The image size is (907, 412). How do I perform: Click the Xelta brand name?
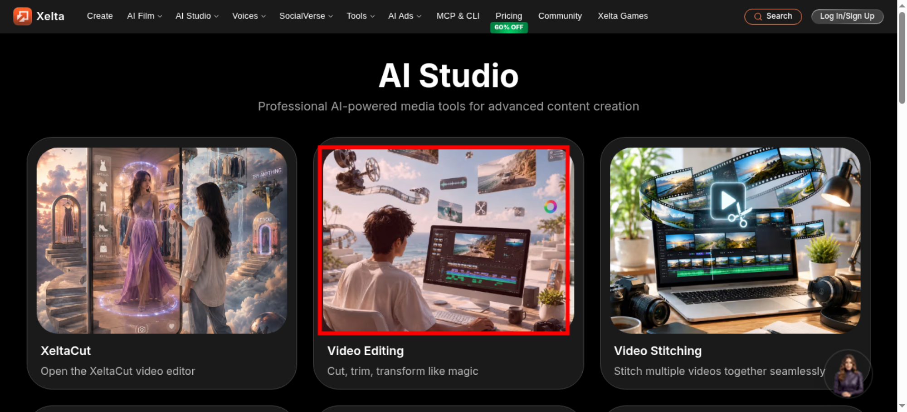click(x=50, y=16)
